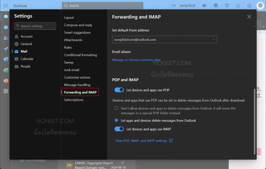Open Calendar settings category
Viewport: 266px width, 169px height.
24,59
